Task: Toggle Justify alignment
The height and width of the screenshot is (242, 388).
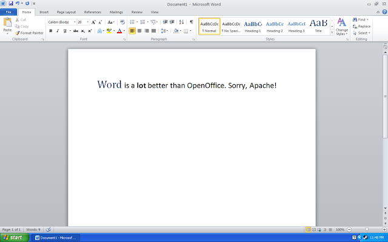Action: coord(153,31)
